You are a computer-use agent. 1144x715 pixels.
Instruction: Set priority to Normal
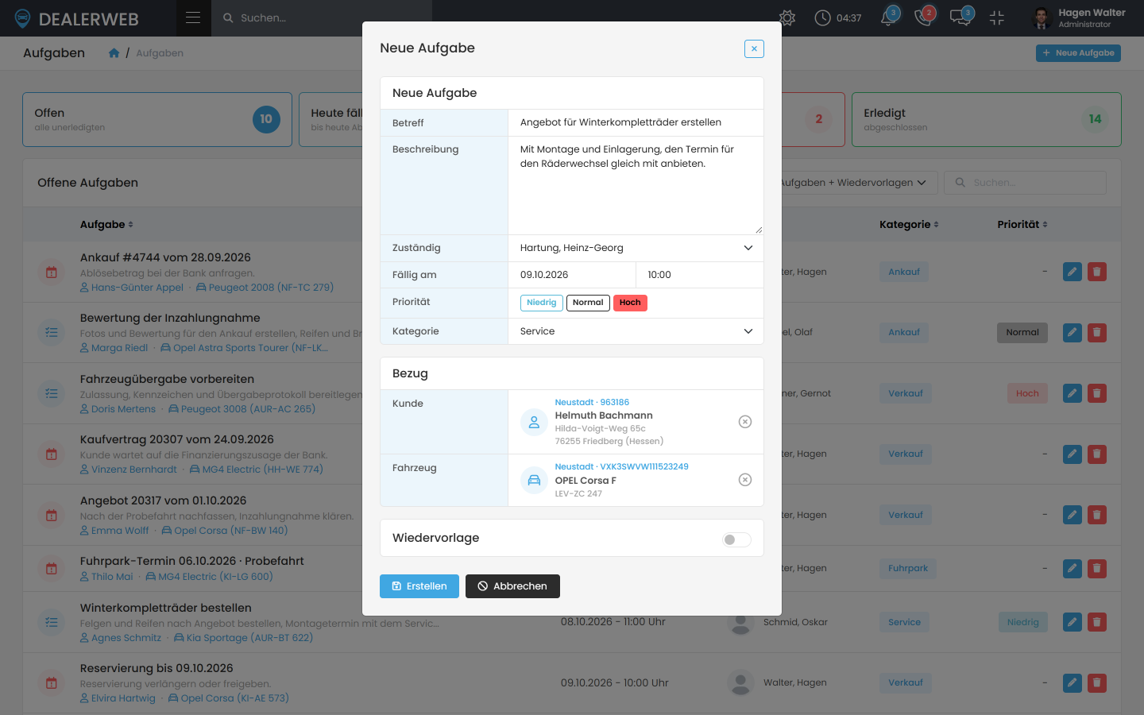point(588,303)
